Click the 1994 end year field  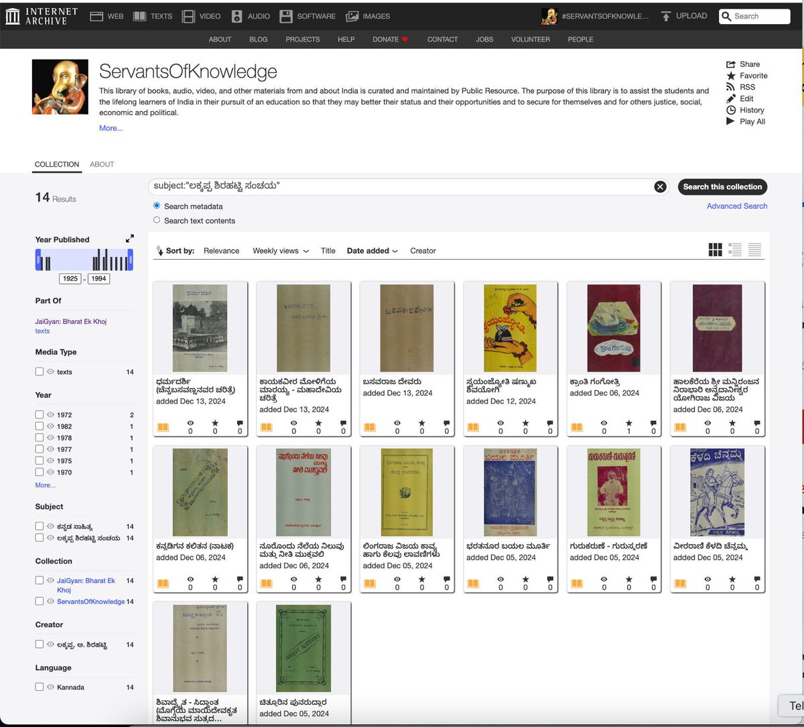pos(99,278)
